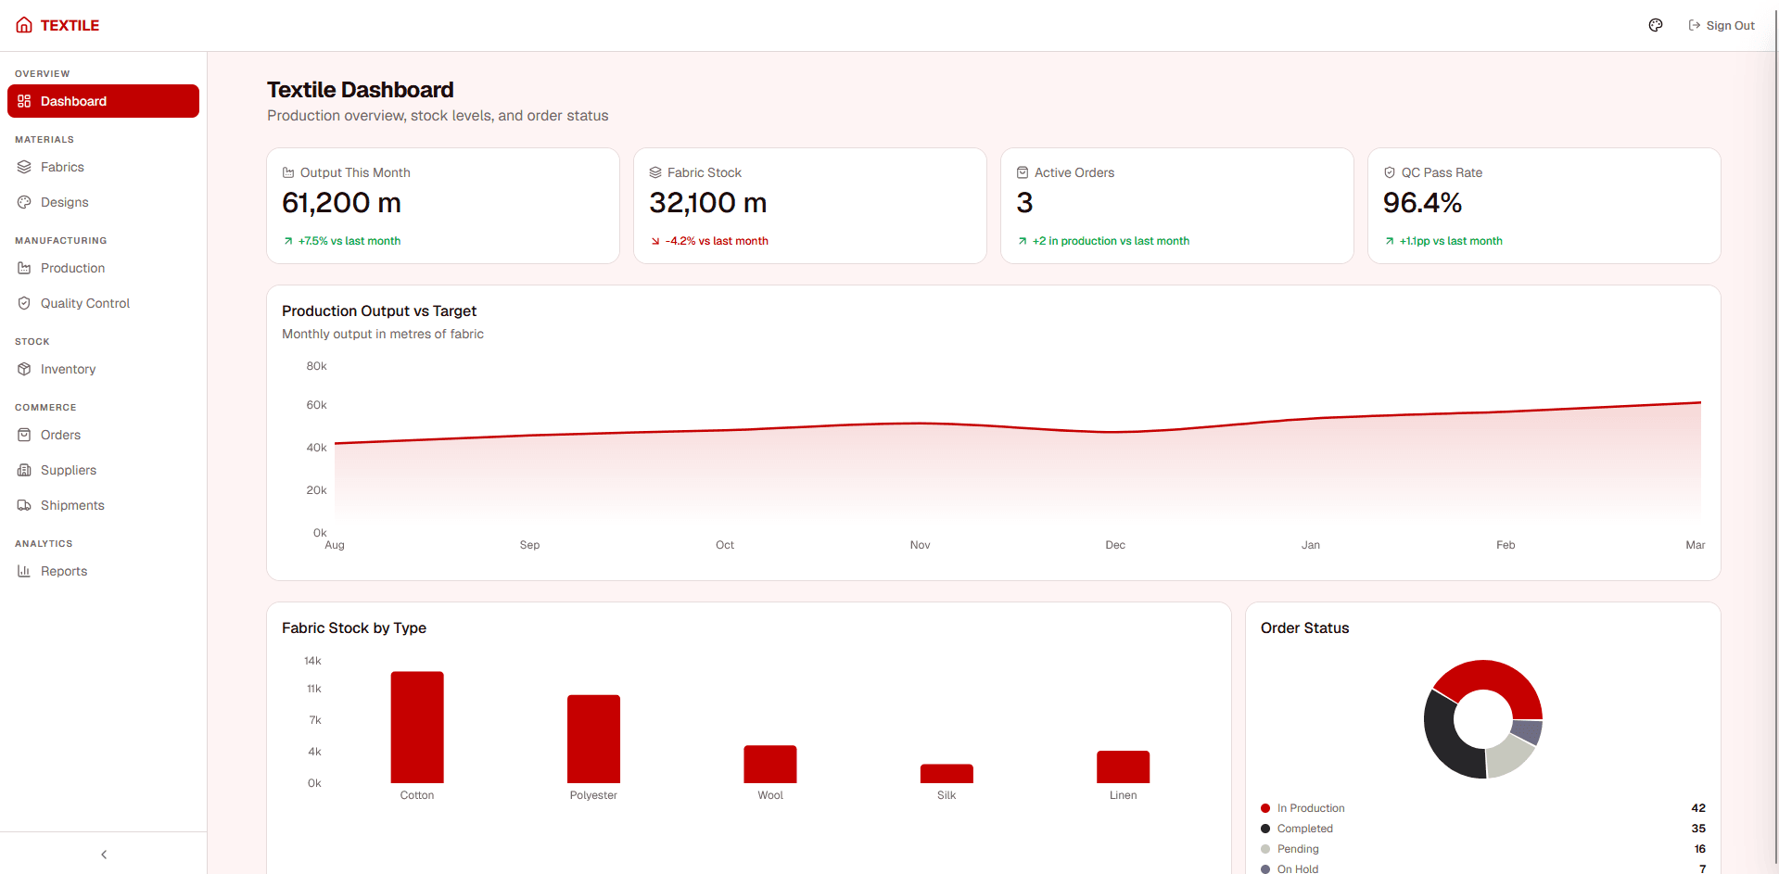The width and height of the screenshot is (1779, 874).
Task: Go to the Orders page
Action: pyautogui.click(x=103, y=435)
